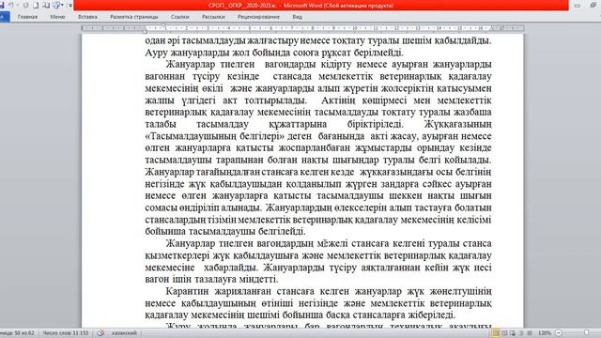The image size is (601, 338).
Task: Click the hanging indent marker on ruler
Action: 145,29
